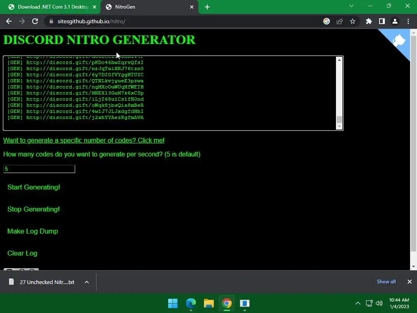Click the GitHub corner octocat icon
Viewport: 417px width, 313px height.
[x=398, y=41]
